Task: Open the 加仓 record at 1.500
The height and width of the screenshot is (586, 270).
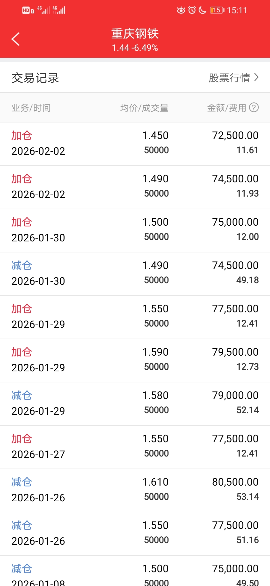Action: pyautogui.click(x=135, y=230)
